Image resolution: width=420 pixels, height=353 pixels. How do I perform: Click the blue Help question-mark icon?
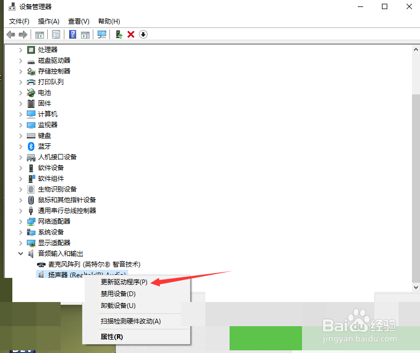[x=72, y=34]
